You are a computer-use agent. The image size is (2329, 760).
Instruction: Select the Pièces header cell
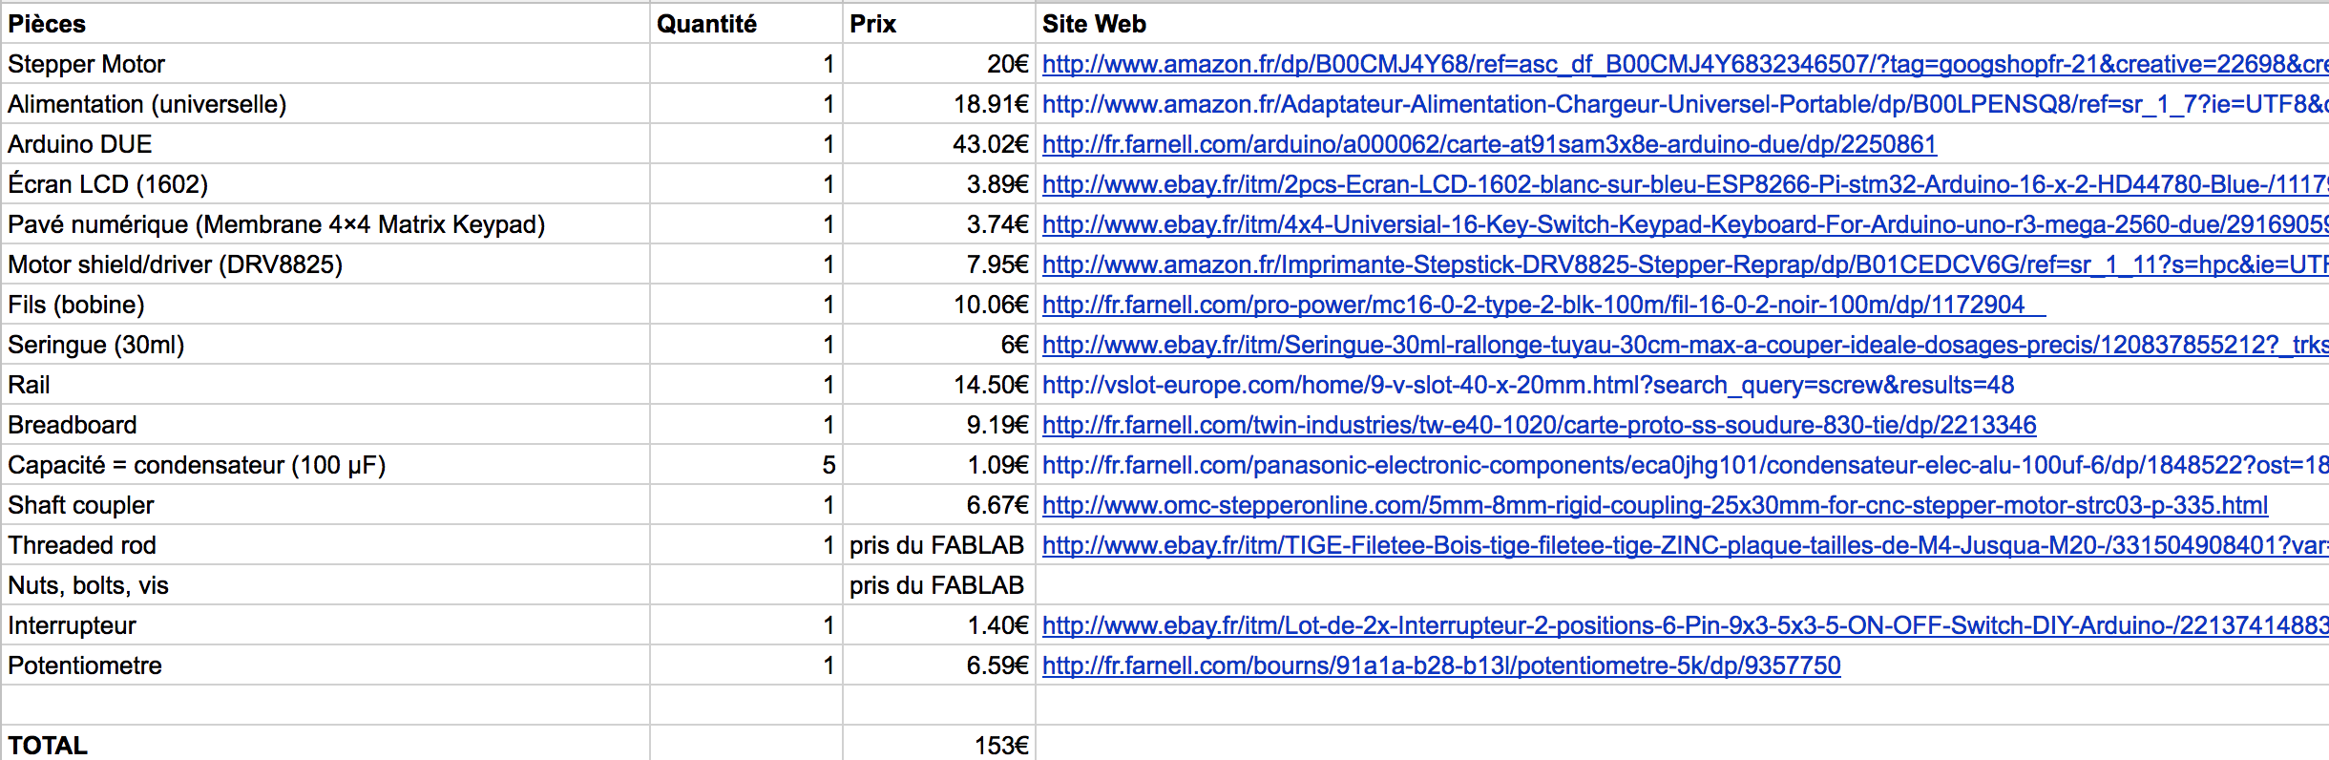[x=325, y=24]
